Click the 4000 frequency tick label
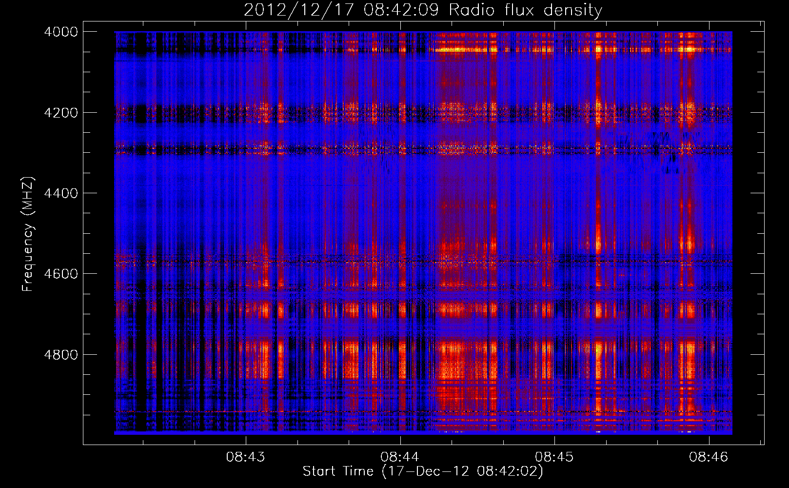The height and width of the screenshot is (488, 789). 61,32
